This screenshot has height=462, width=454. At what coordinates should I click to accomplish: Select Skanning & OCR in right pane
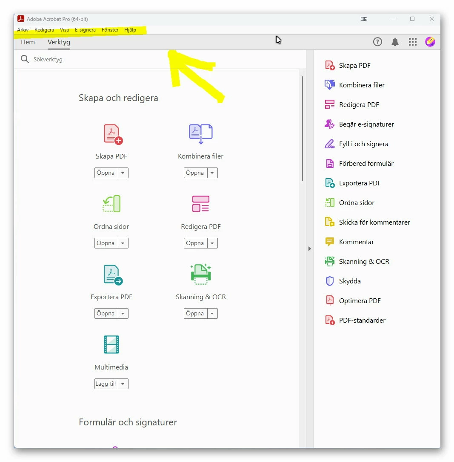click(357, 261)
